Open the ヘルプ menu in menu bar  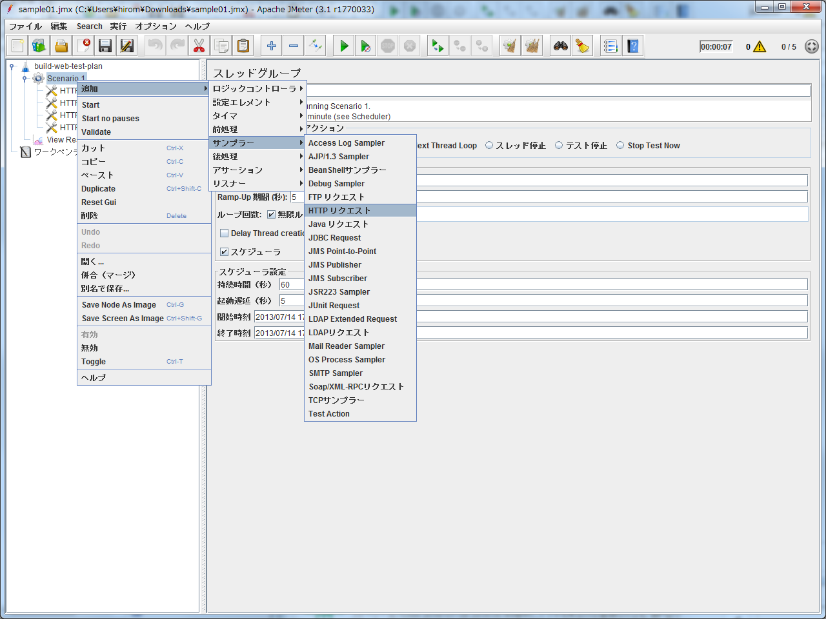pyautogui.click(x=197, y=26)
